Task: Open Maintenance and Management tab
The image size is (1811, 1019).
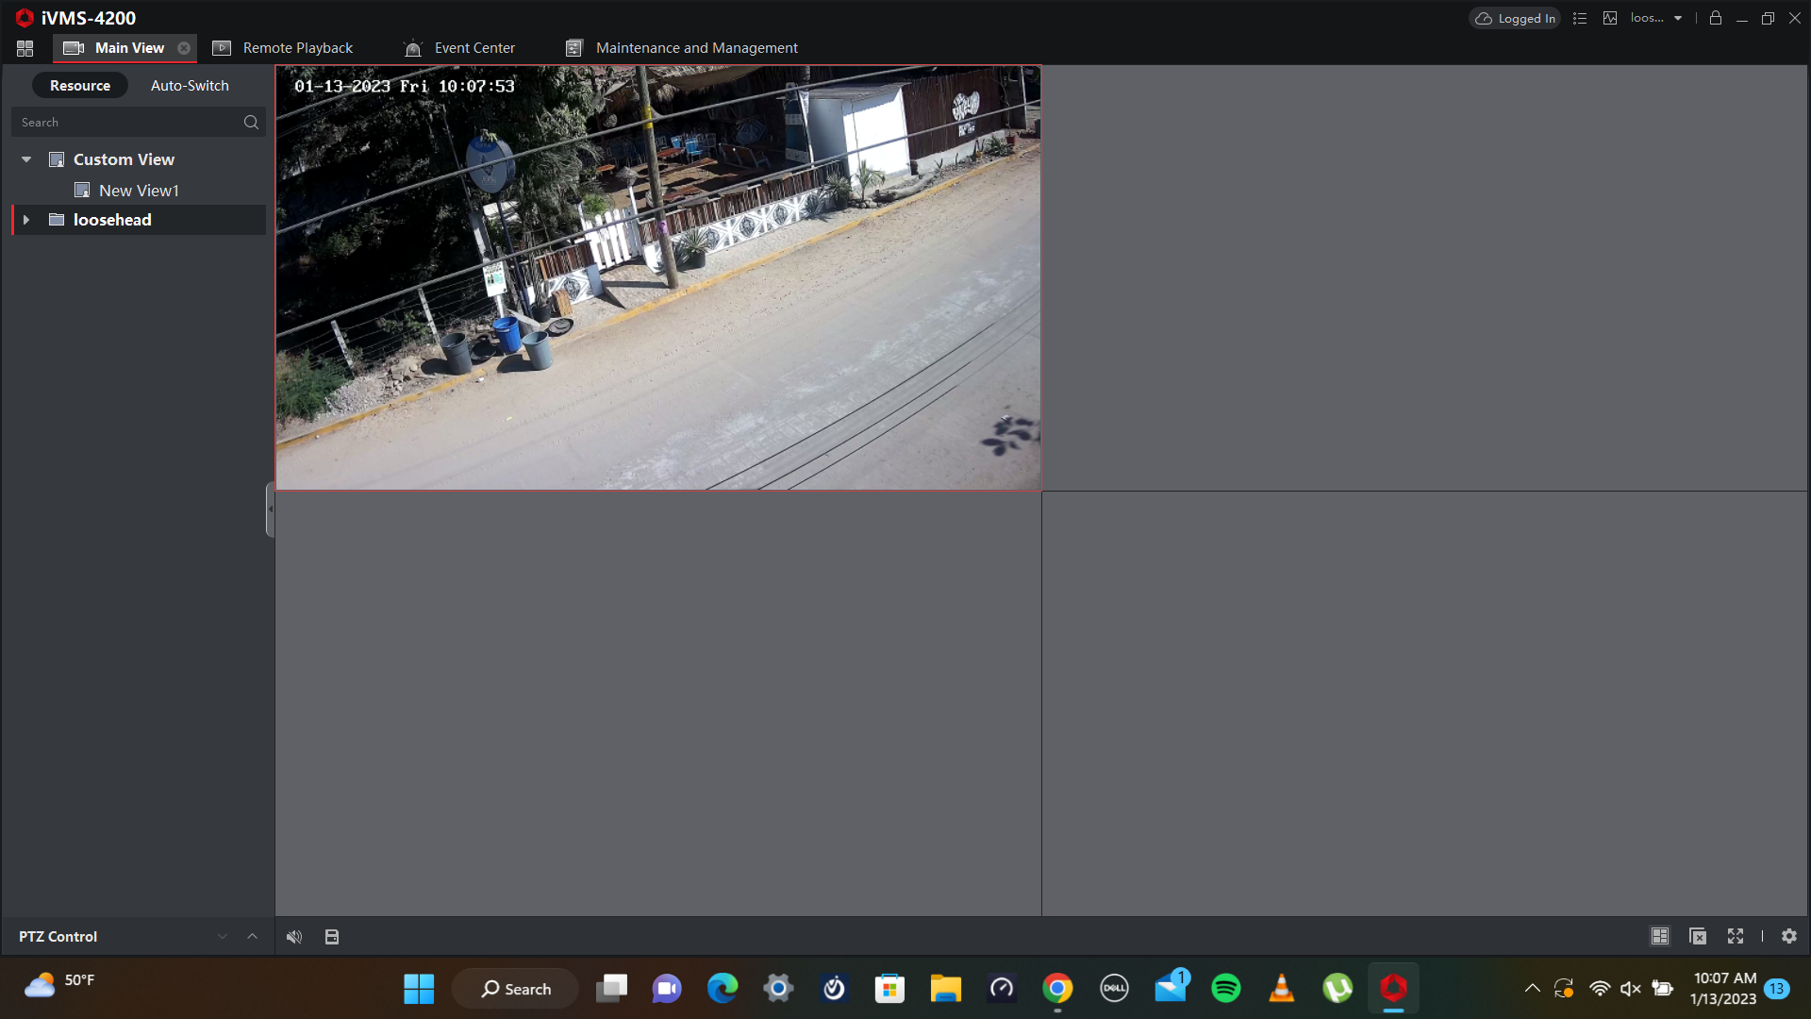Action: point(696,48)
